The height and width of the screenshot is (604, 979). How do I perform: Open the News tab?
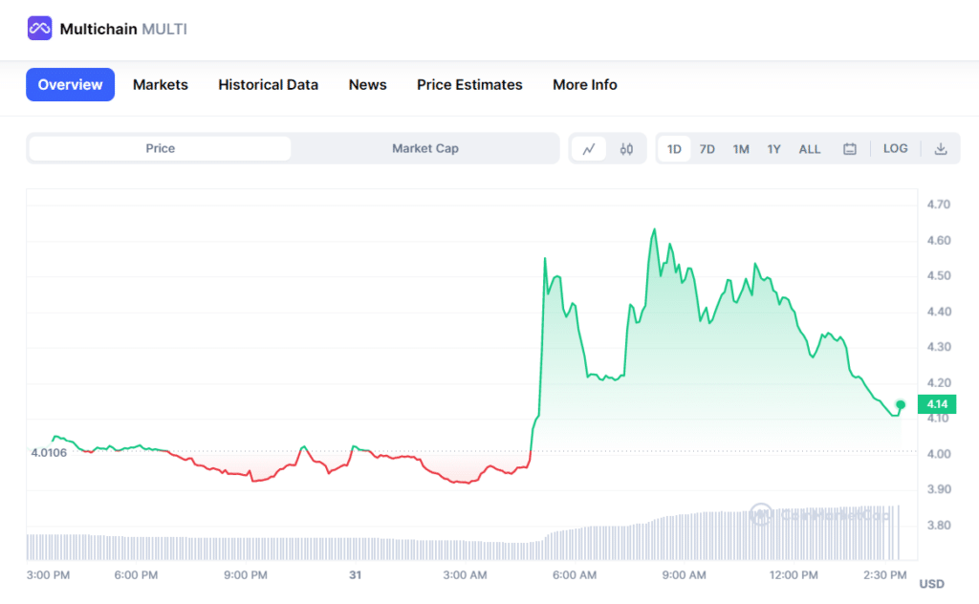367,85
